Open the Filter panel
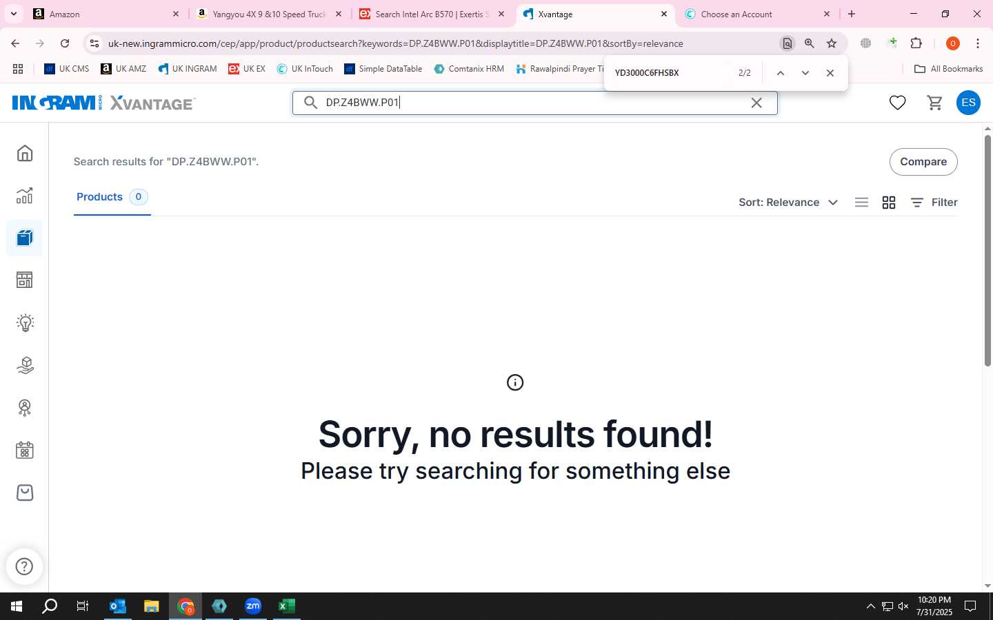Viewport: 993px width, 620px height. click(934, 203)
